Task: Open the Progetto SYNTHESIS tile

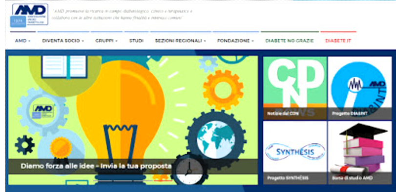Action: (295, 153)
